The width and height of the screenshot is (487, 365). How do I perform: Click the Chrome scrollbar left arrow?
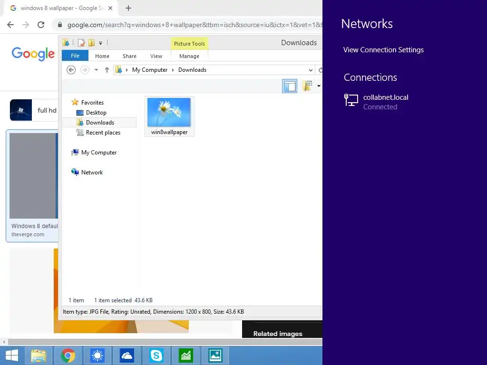point(4,342)
